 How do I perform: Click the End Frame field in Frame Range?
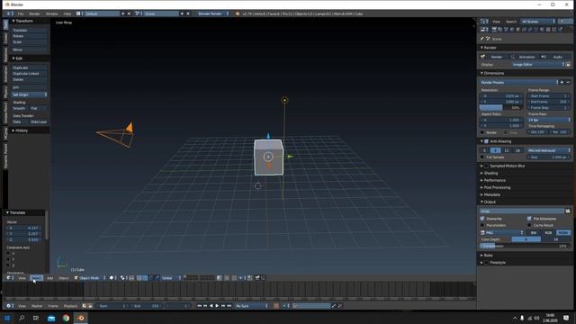[549, 102]
